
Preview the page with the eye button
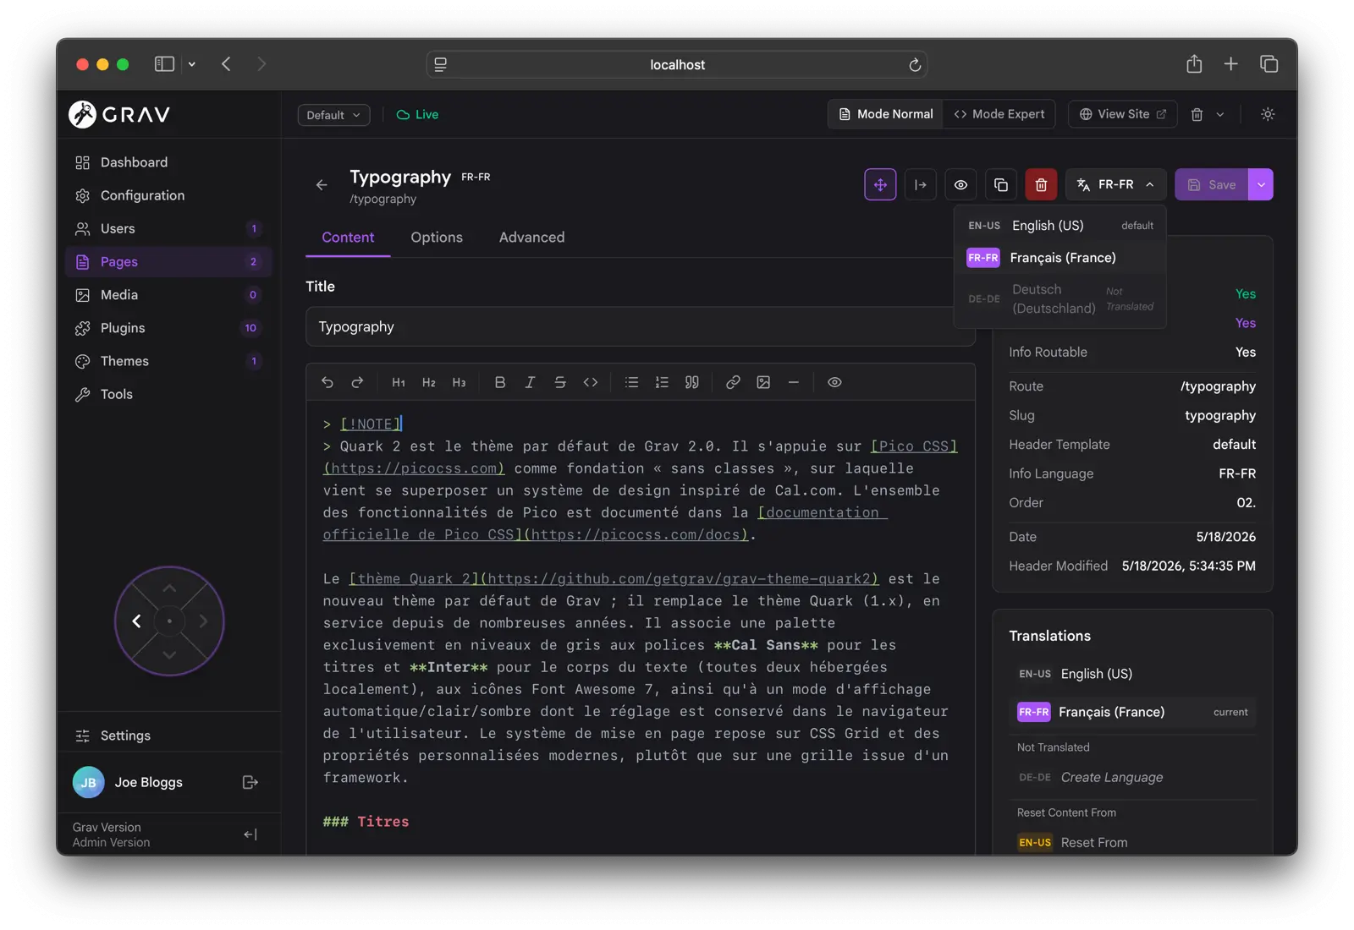click(x=960, y=184)
